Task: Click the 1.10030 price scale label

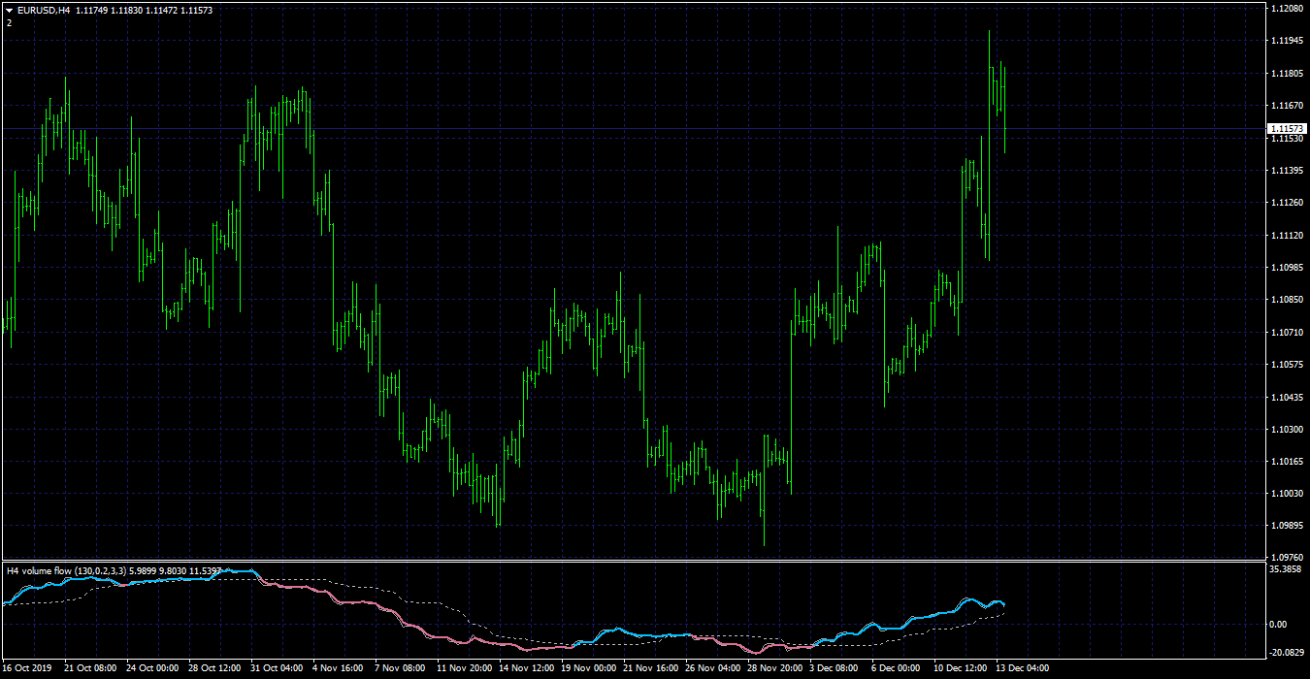Action: pos(1286,494)
